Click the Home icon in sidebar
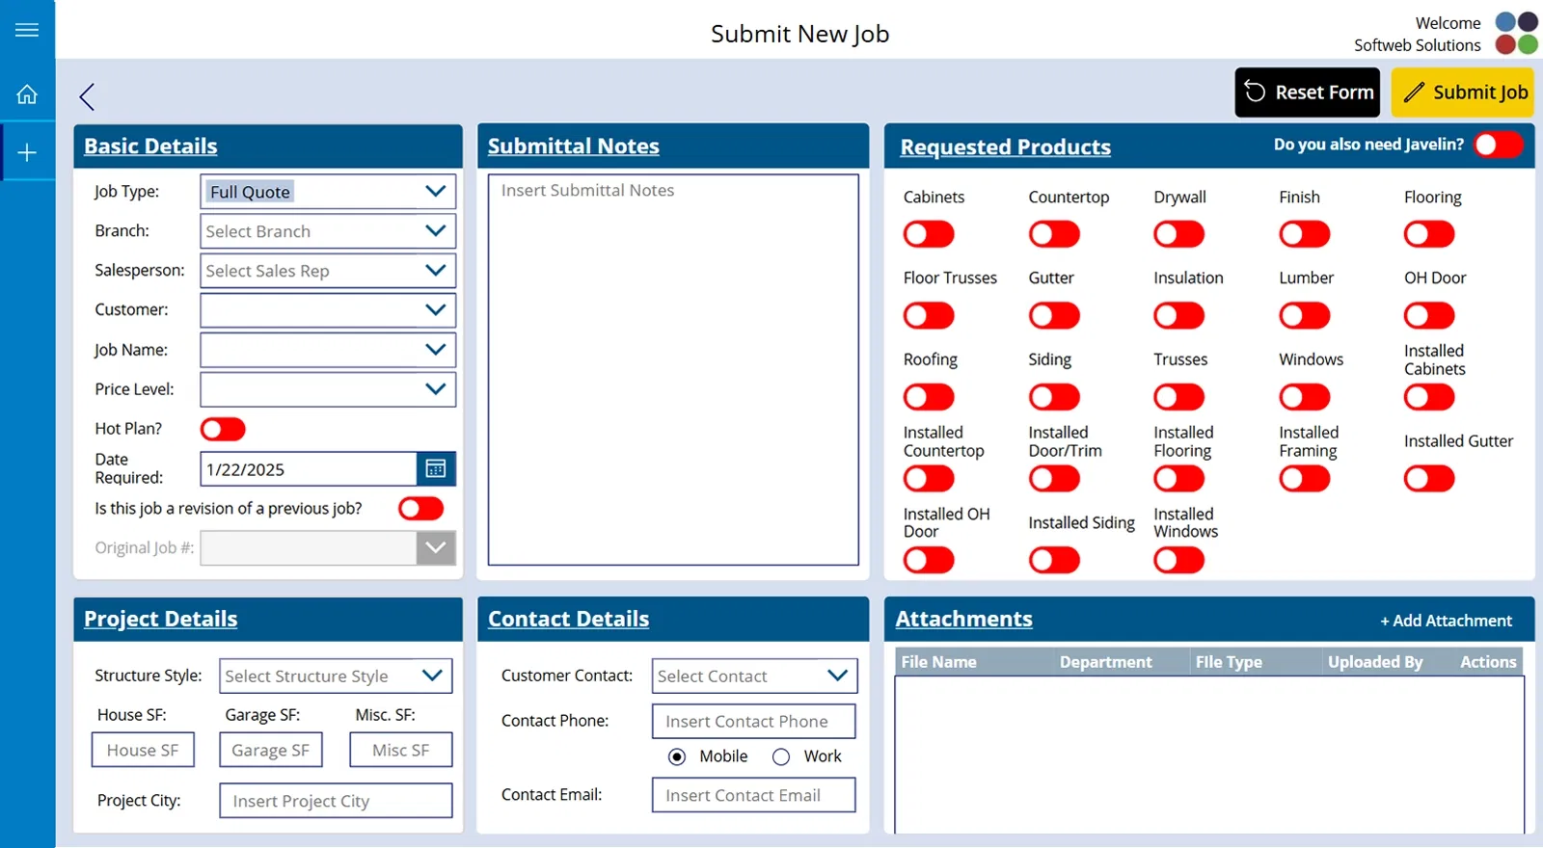The width and height of the screenshot is (1543, 848). 27,94
